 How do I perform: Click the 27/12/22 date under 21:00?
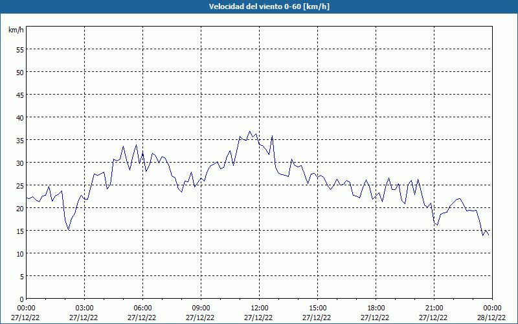[x=433, y=318]
